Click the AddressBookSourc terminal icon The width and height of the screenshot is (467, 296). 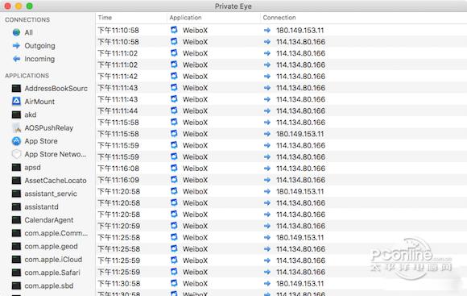[x=16, y=89]
